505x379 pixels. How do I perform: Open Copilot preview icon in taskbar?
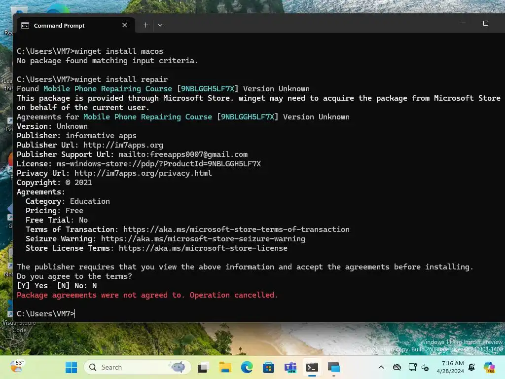(x=489, y=367)
